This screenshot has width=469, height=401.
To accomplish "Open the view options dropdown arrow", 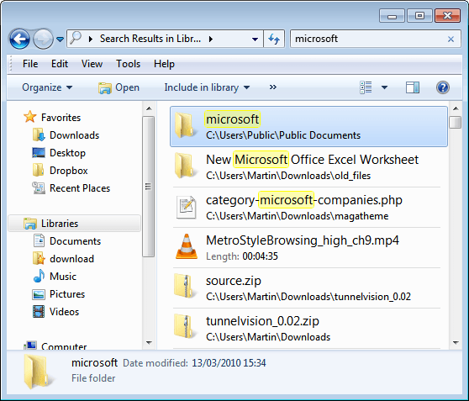I will pos(384,87).
